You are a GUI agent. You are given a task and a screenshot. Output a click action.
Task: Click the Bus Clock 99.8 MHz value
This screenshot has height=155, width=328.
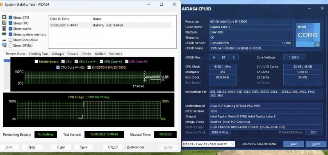pyautogui.click(x=223, y=77)
